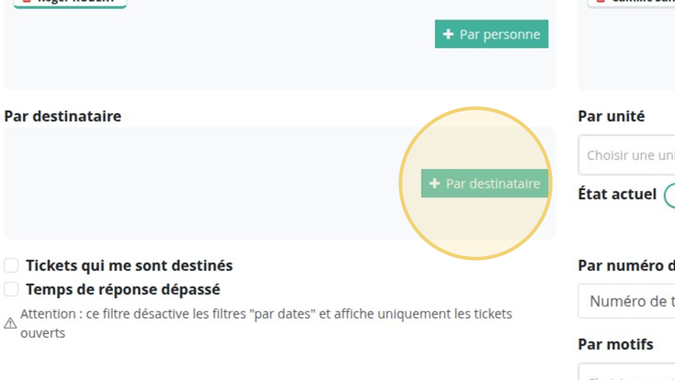Click the Tickets qui me sont destinés label
This screenshot has height=380, width=675.
click(129, 266)
